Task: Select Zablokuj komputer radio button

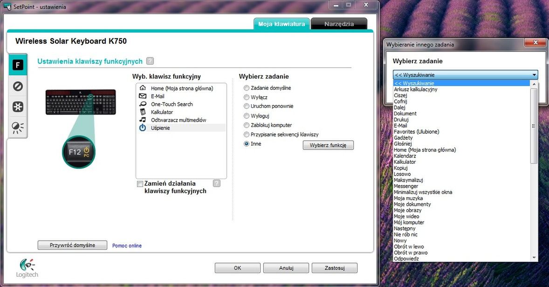Action: (x=247, y=125)
